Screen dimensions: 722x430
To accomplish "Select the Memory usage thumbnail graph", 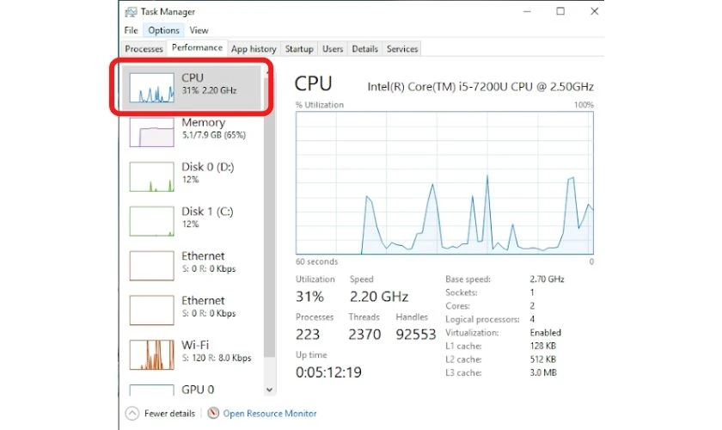I will [151, 132].
